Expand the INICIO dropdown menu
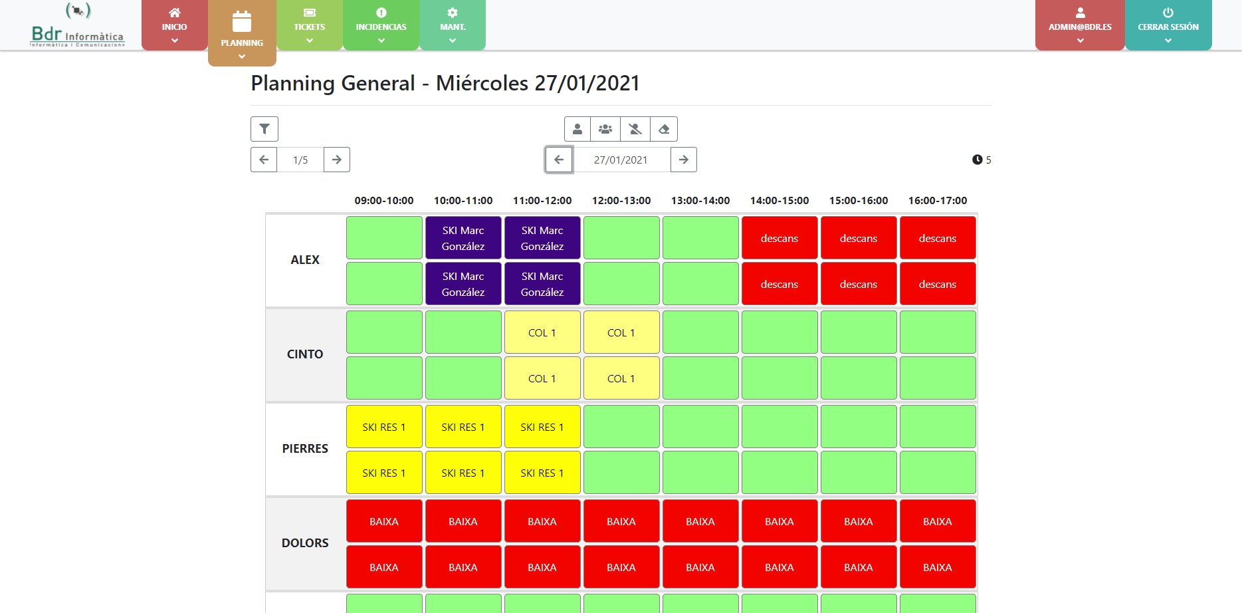The width and height of the screenshot is (1242, 613). click(174, 26)
